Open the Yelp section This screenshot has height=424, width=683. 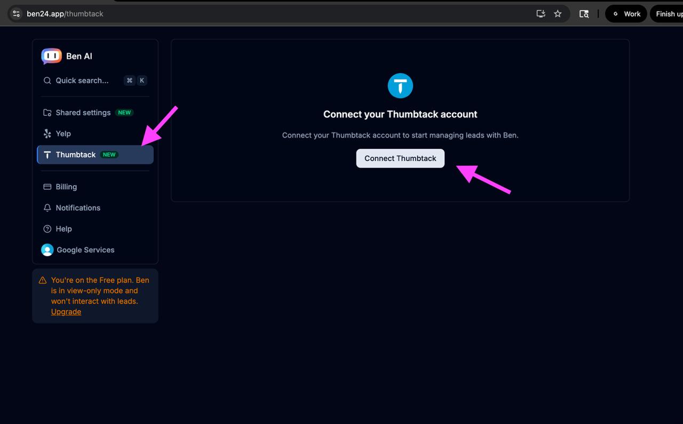pos(95,133)
